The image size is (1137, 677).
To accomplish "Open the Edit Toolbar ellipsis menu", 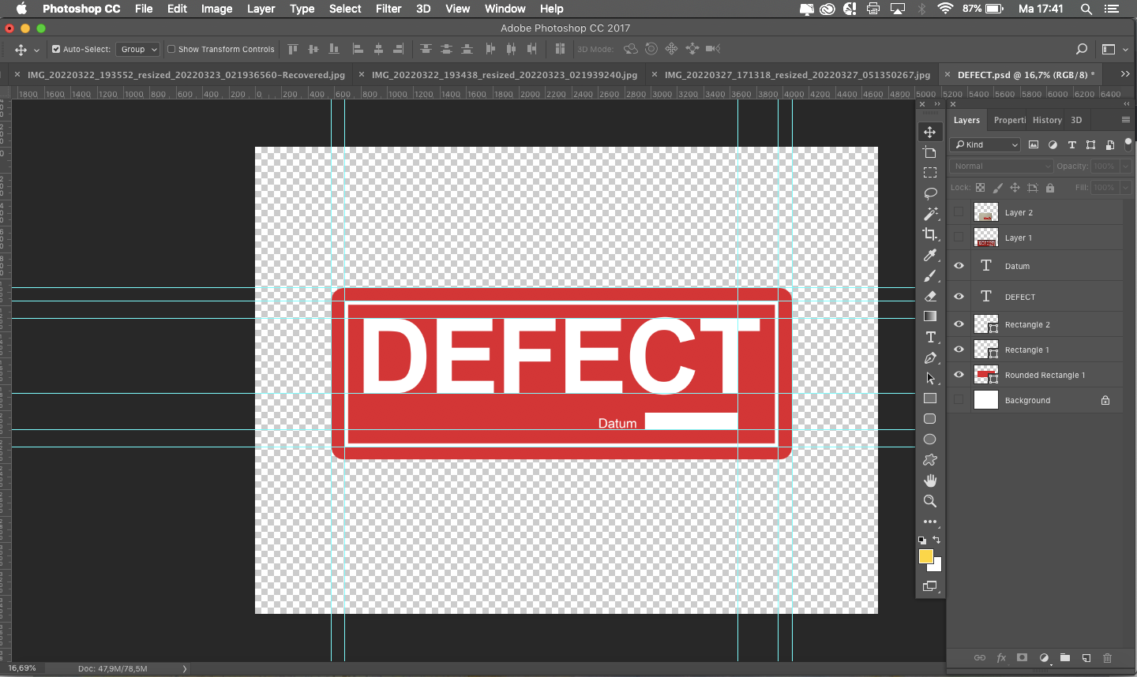I will pyautogui.click(x=930, y=522).
